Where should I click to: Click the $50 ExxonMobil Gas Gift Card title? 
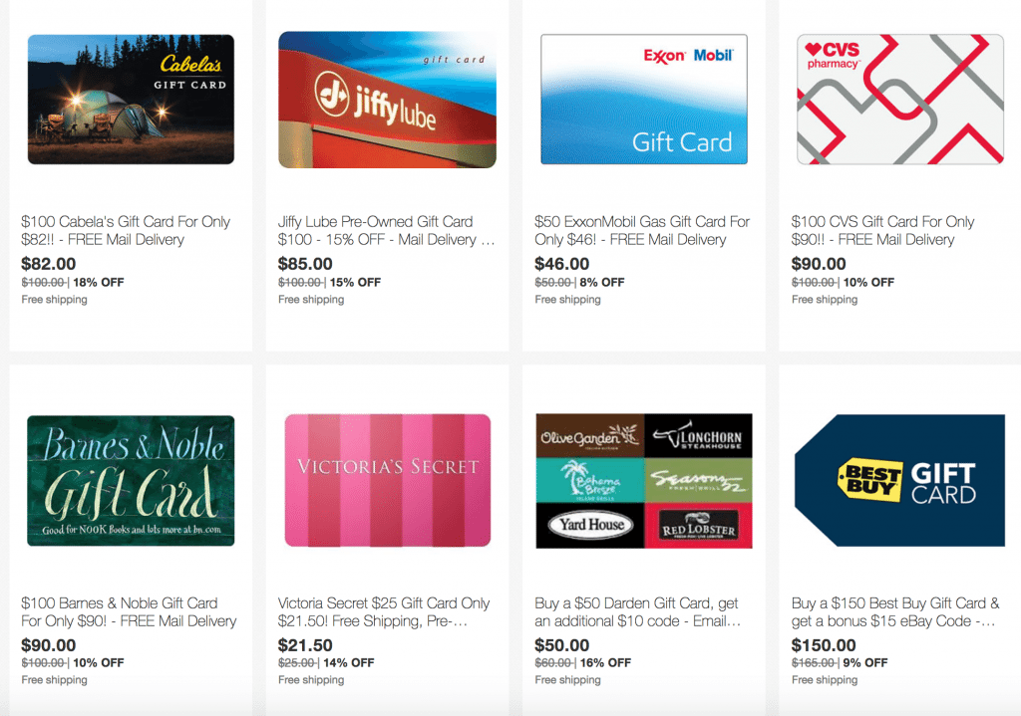[x=643, y=230]
